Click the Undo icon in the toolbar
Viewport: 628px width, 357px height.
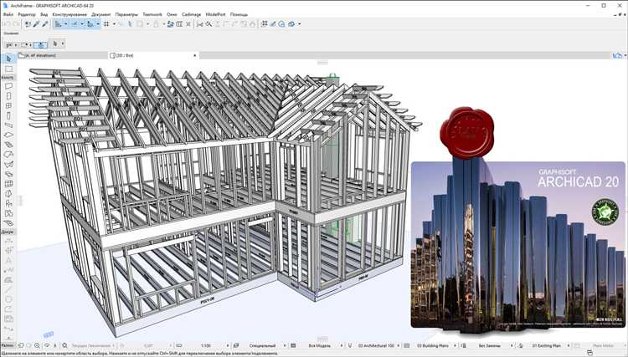(x=8, y=24)
